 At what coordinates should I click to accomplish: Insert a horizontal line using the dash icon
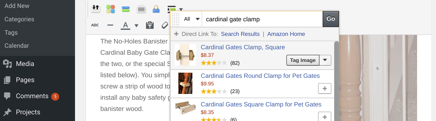(110, 25)
